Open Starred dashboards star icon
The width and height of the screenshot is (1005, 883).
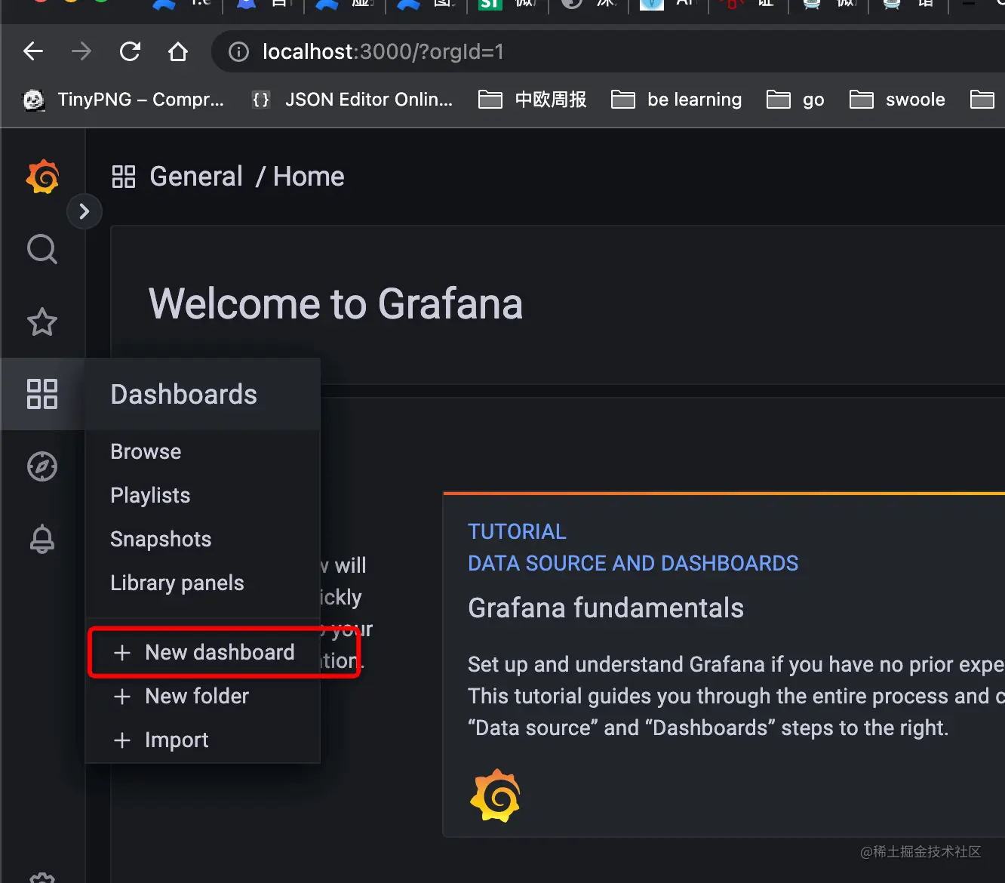coord(42,322)
